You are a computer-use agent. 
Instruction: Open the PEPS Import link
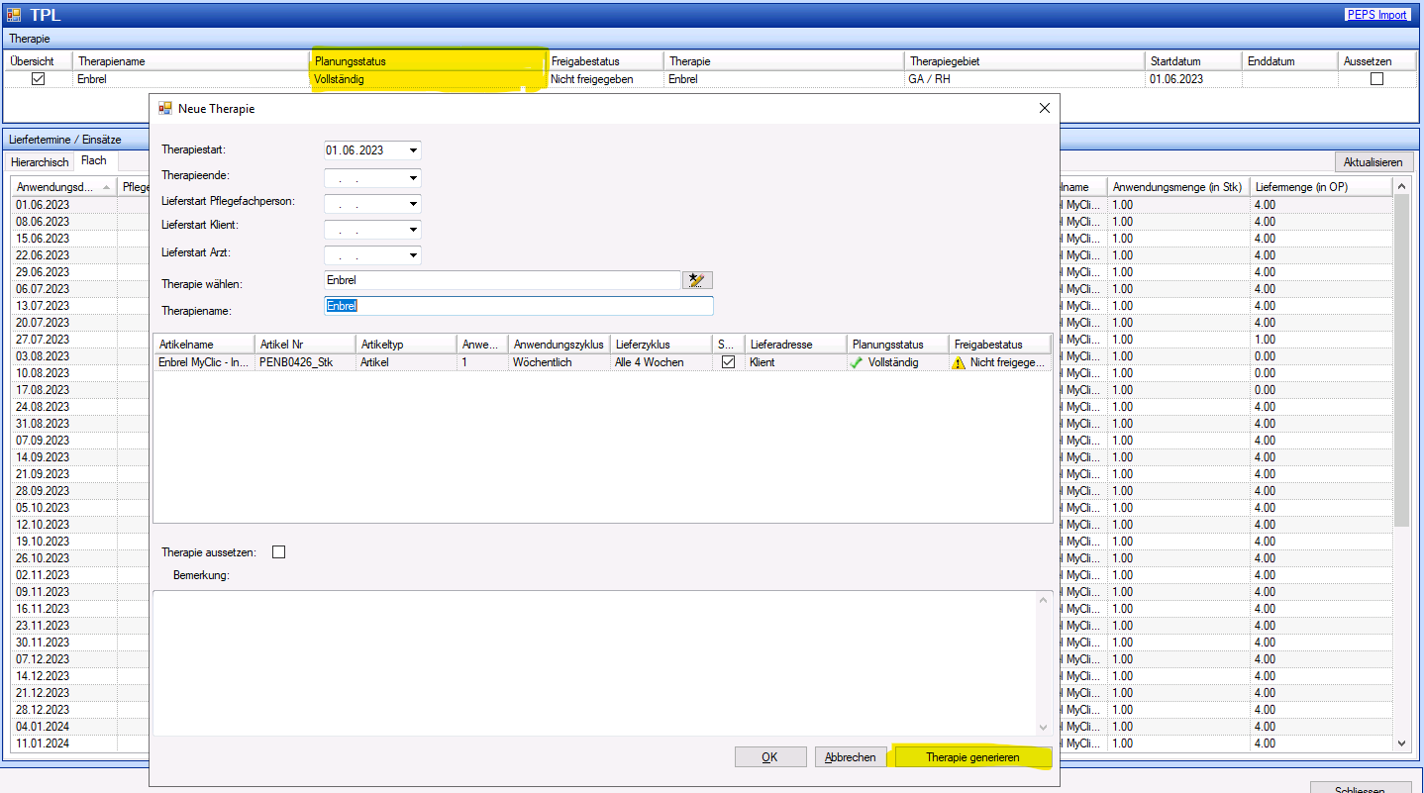[x=1376, y=15]
